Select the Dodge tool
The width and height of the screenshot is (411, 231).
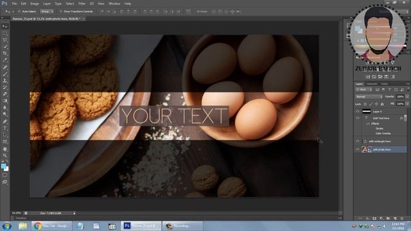coord(4,114)
